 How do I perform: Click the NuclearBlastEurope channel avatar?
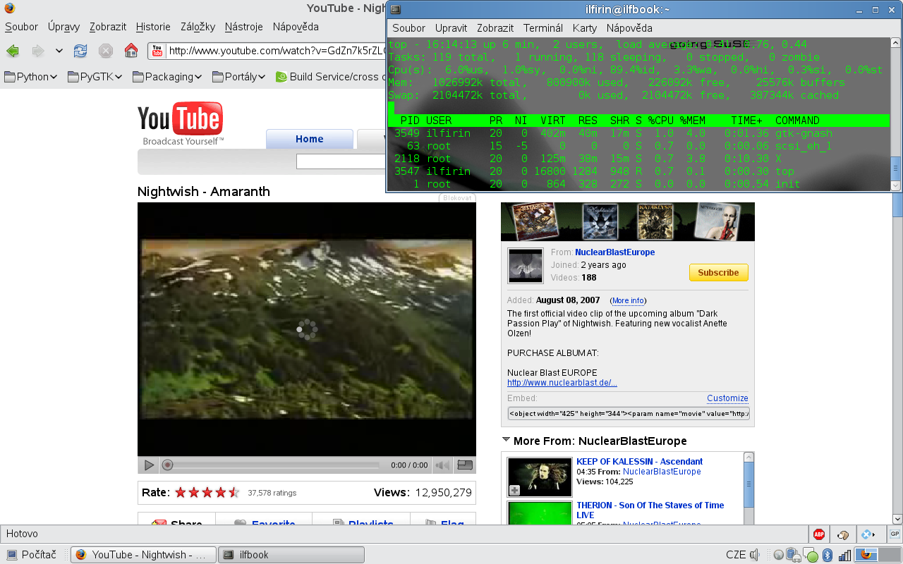526,266
